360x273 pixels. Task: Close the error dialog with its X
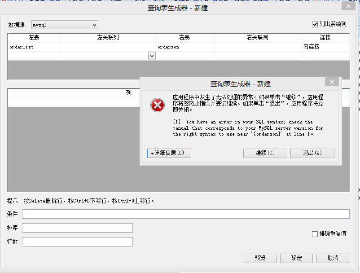pos(332,82)
